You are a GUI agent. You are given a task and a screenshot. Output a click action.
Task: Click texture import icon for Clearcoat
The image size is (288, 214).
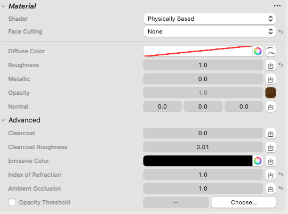click(x=270, y=133)
